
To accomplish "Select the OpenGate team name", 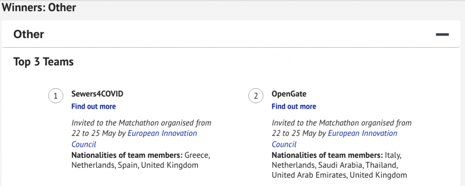I will [x=289, y=94].
